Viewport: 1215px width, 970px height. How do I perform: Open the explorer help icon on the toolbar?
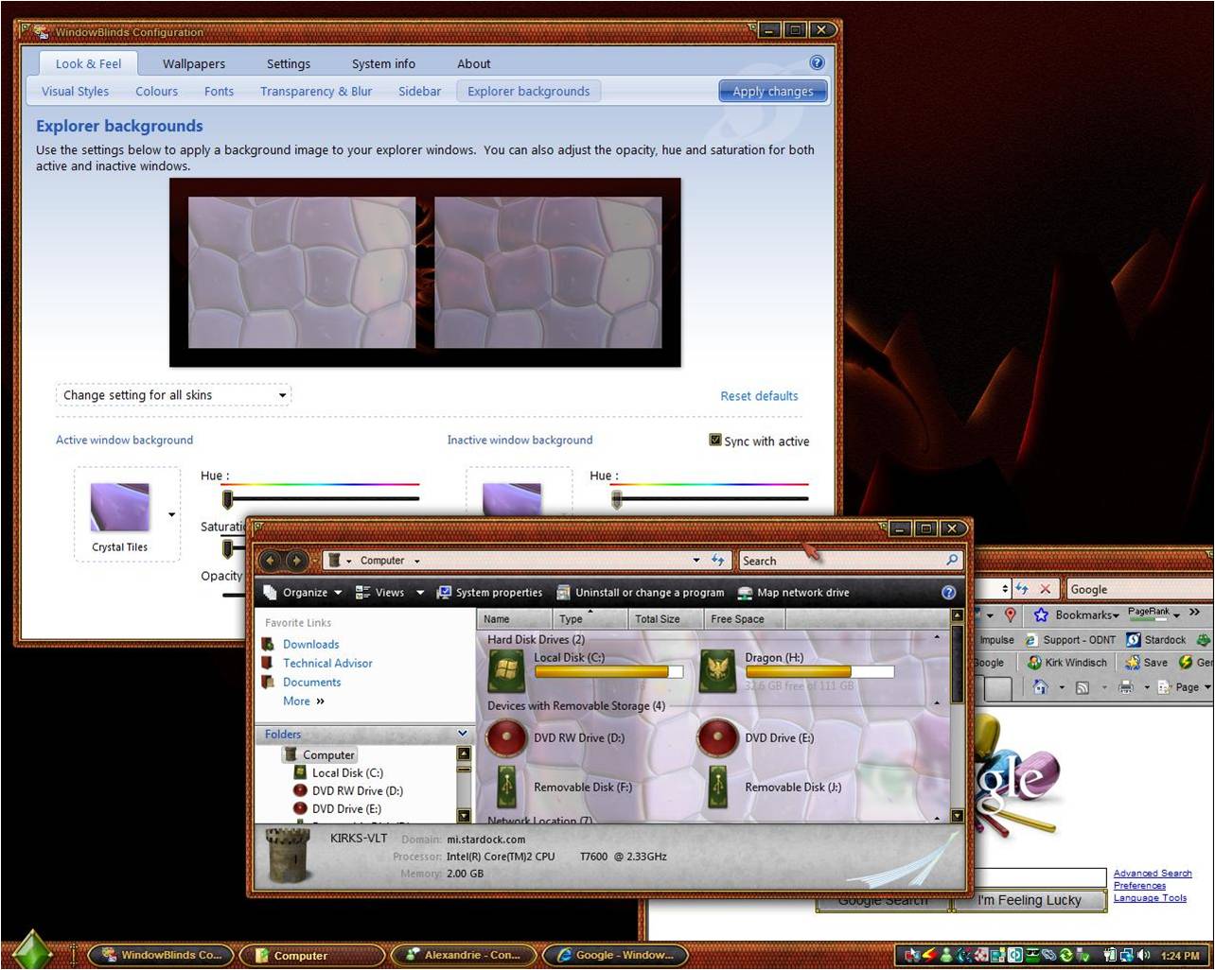(x=948, y=593)
